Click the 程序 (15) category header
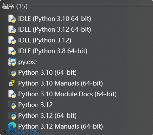153x135 pixels. click(x=14, y=6)
